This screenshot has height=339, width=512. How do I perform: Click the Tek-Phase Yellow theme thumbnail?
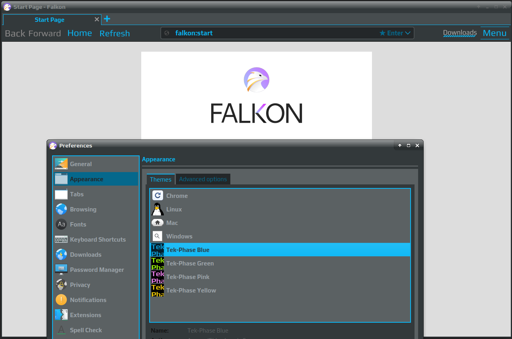[158, 290]
